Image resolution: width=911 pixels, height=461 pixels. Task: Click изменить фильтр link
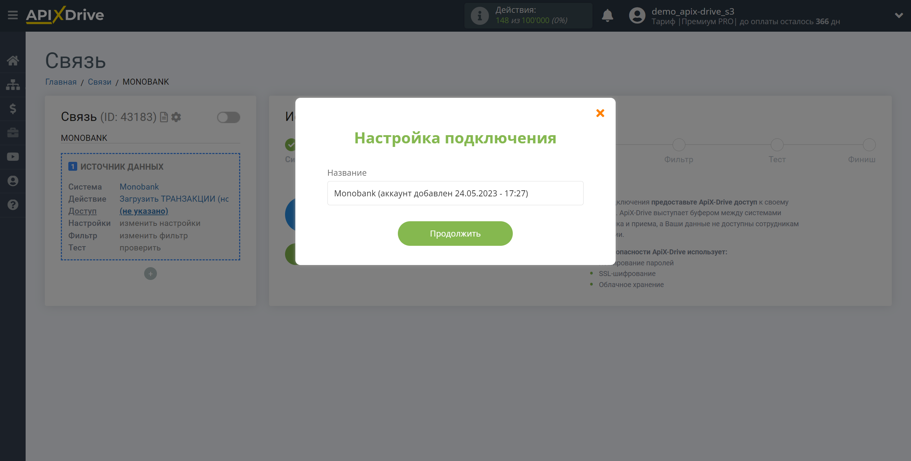(x=153, y=235)
